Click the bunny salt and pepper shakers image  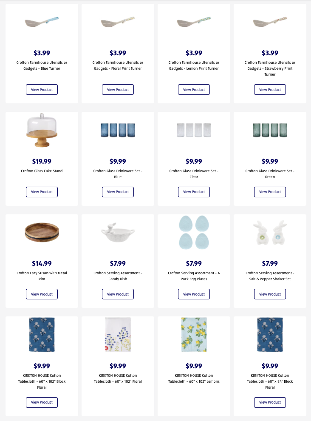[270, 232]
